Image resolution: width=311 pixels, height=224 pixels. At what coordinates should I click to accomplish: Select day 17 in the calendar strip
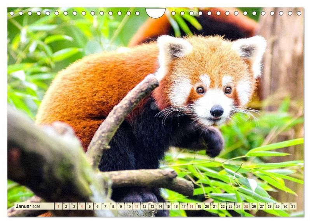coord(183,206)
